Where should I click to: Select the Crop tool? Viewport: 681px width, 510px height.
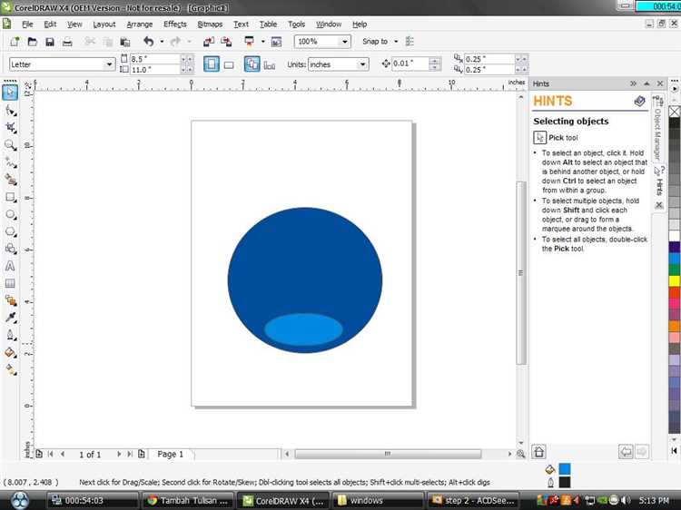[x=11, y=128]
